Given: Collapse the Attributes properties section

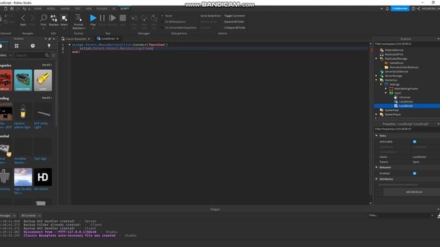Looking at the screenshot, I should pyautogui.click(x=377, y=179).
